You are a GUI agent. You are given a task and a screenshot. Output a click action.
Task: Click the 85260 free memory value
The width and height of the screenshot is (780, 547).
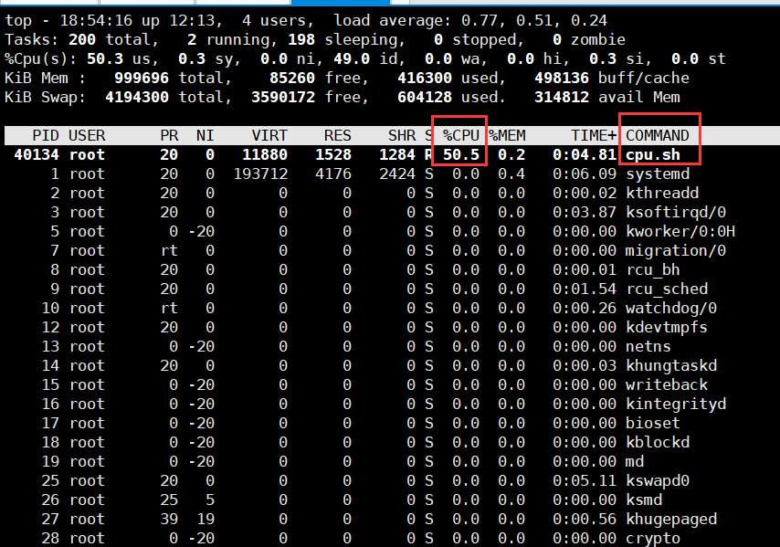coord(292,78)
